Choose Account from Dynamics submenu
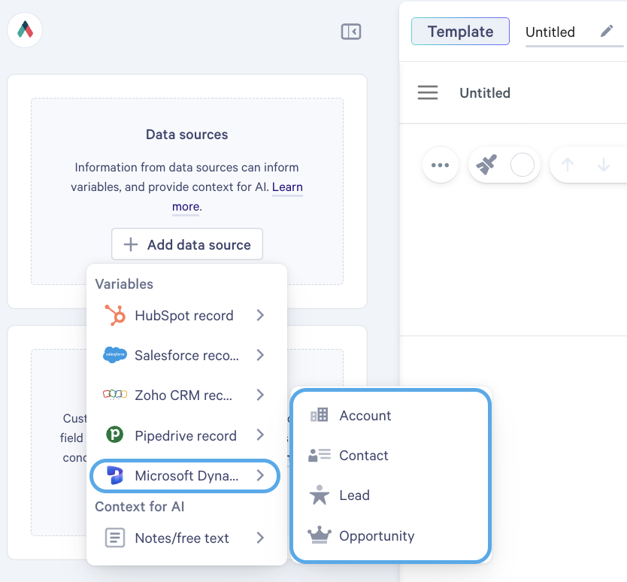This screenshot has height=582, width=627. point(390,415)
